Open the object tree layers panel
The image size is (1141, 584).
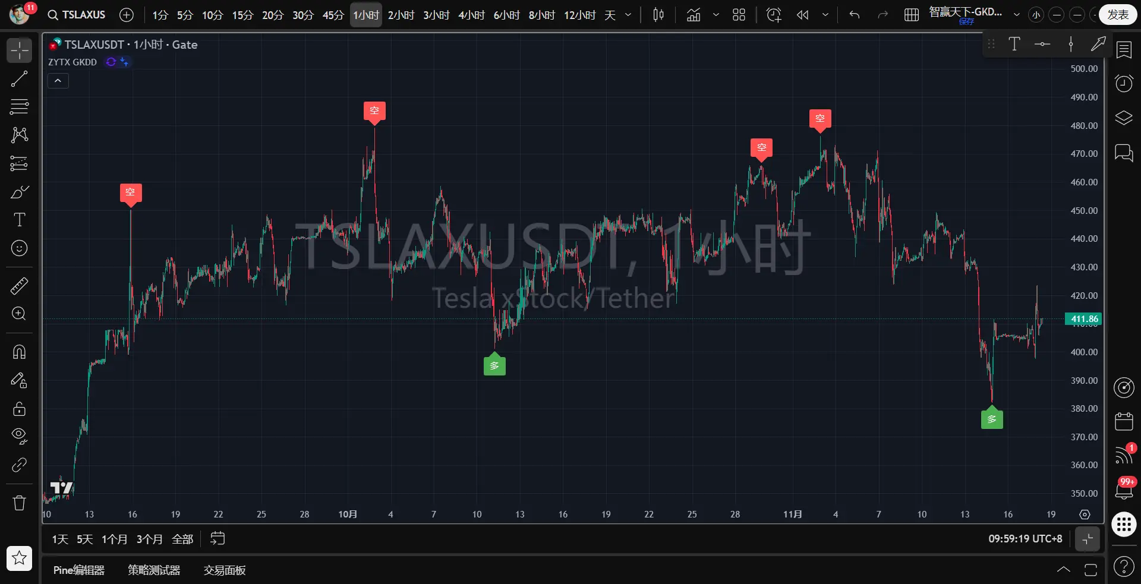[x=1124, y=118]
